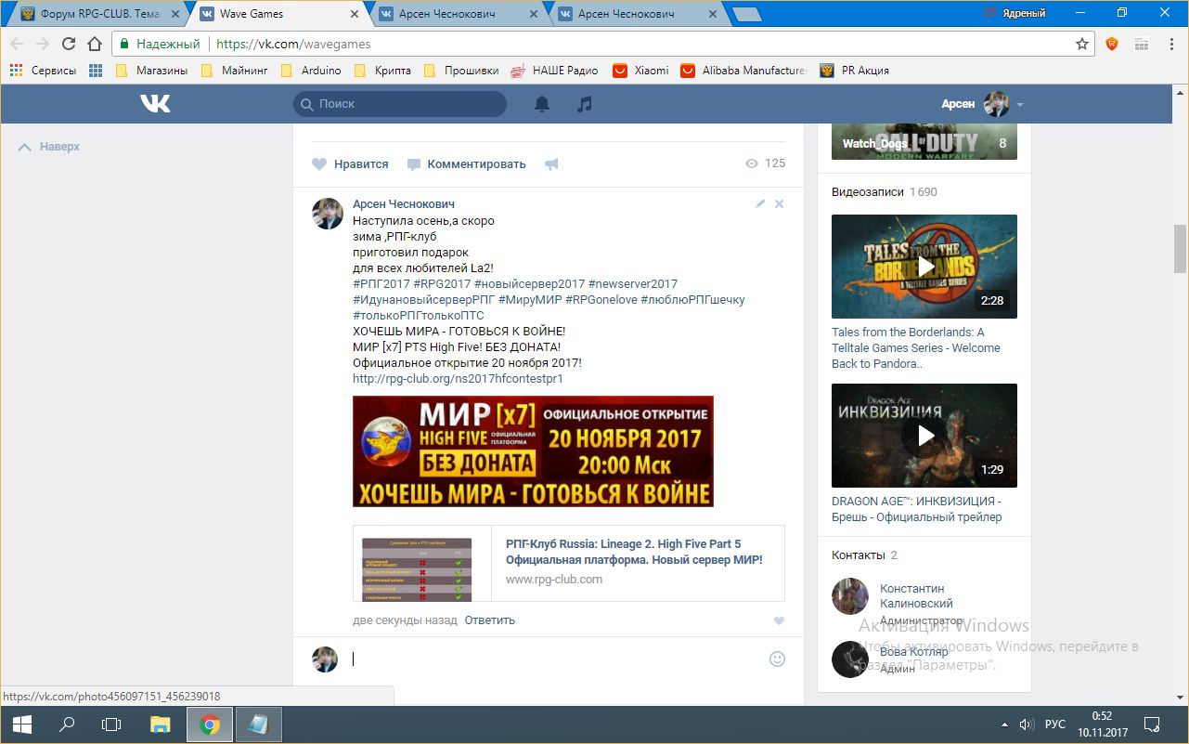Click Комментировать button

coord(466,164)
